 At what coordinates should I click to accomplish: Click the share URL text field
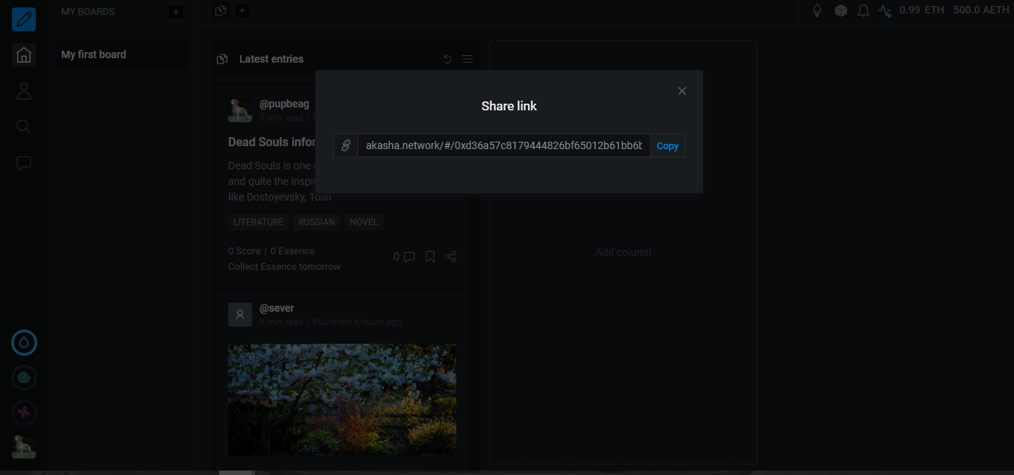click(504, 145)
